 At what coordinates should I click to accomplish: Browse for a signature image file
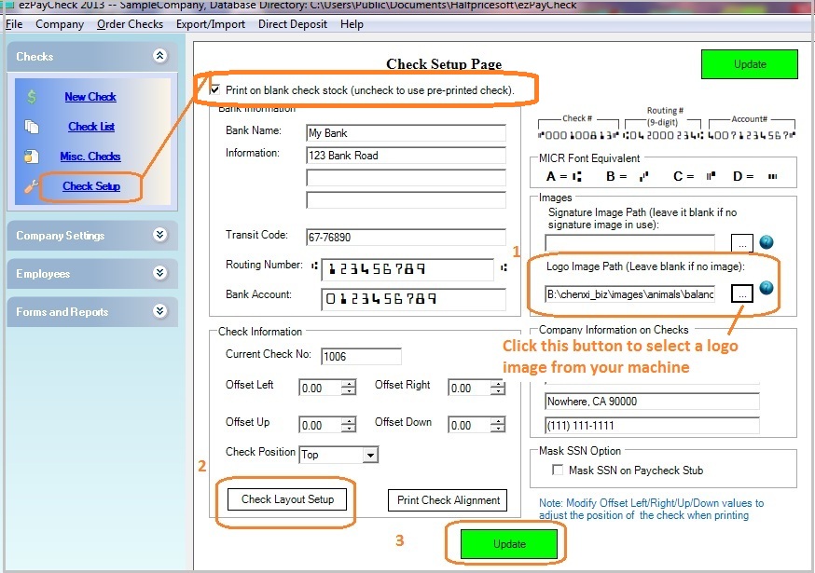pyautogui.click(x=742, y=242)
